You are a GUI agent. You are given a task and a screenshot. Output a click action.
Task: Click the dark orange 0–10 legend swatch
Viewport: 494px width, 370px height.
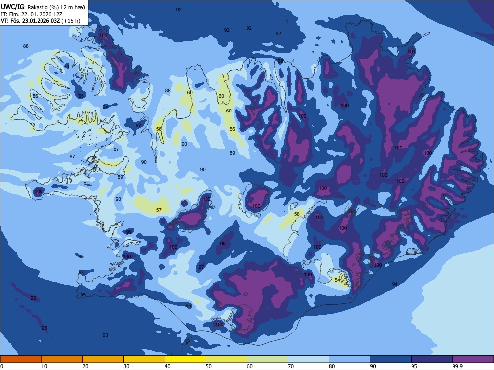pyautogui.click(x=21, y=359)
